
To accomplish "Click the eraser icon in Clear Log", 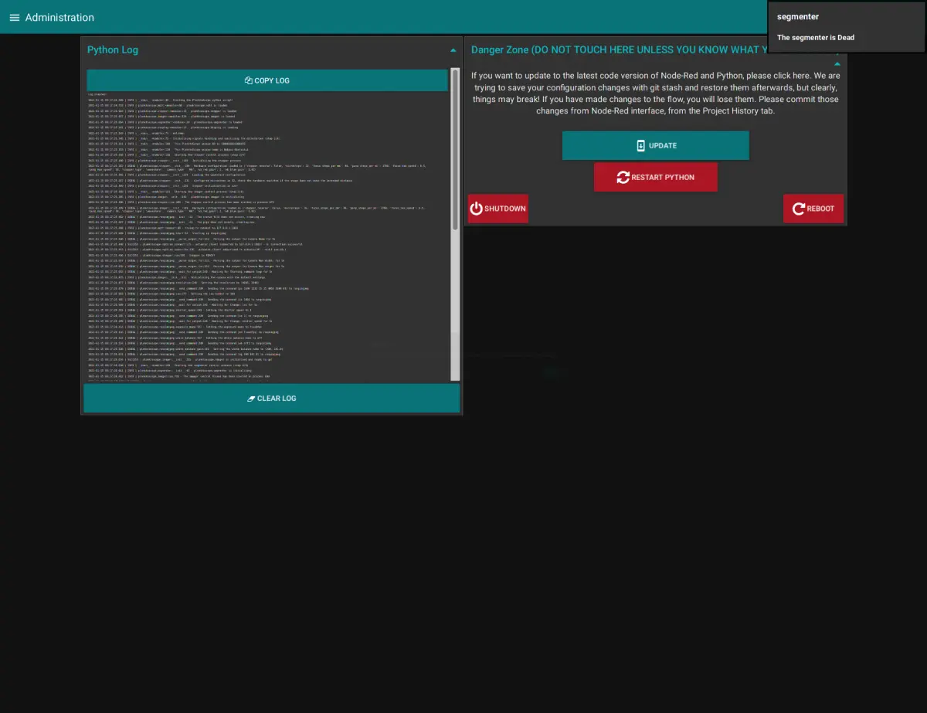I will point(251,399).
